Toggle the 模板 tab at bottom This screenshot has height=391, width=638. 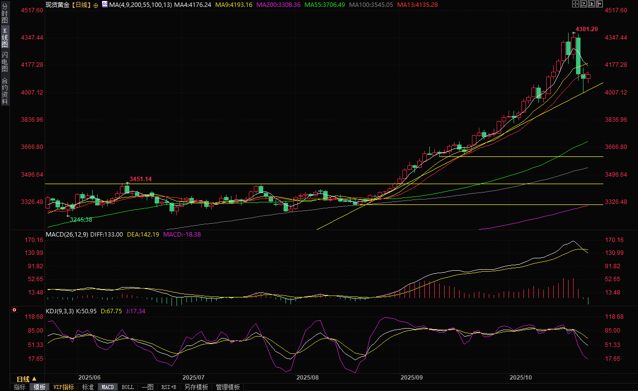(x=40, y=387)
